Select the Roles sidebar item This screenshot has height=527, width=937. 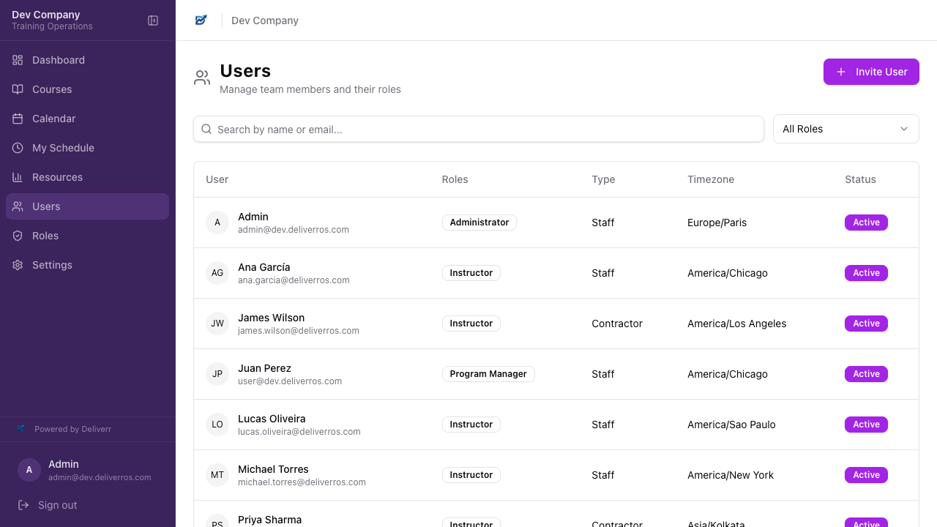[x=88, y=236]
